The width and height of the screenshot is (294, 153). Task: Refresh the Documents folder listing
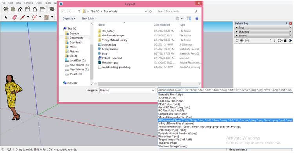click(x=151, y=11)
